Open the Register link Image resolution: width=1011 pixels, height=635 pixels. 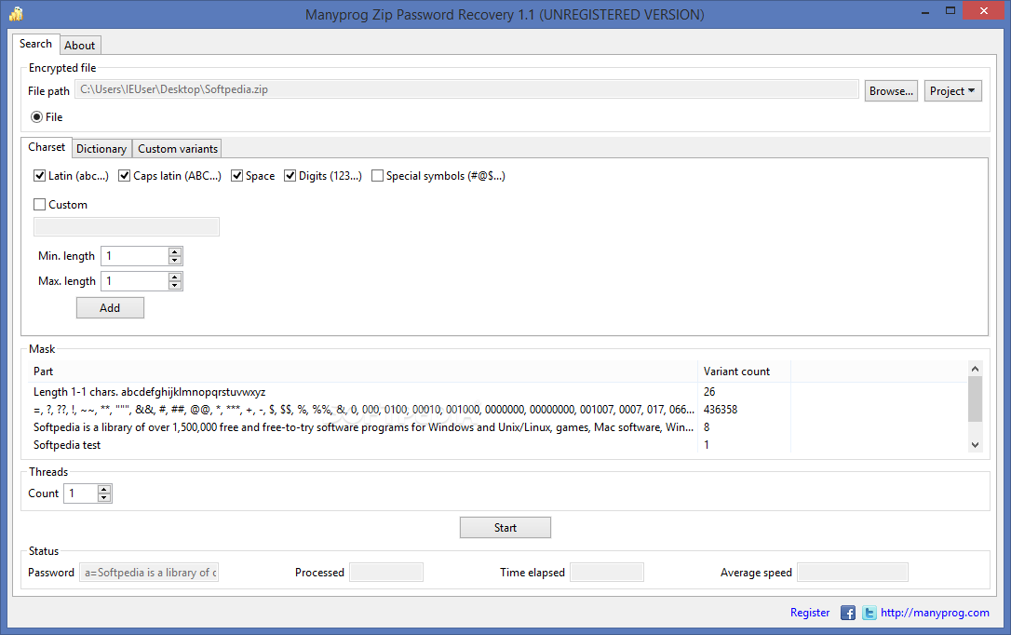tap(810, 613)
